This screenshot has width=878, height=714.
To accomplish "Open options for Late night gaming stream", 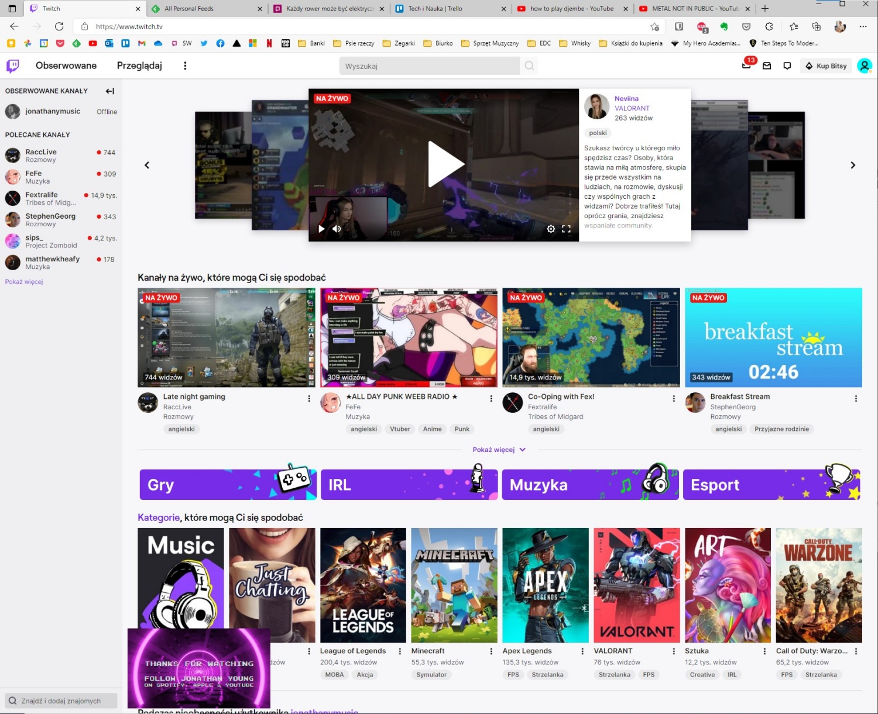I will click(309, 398).
